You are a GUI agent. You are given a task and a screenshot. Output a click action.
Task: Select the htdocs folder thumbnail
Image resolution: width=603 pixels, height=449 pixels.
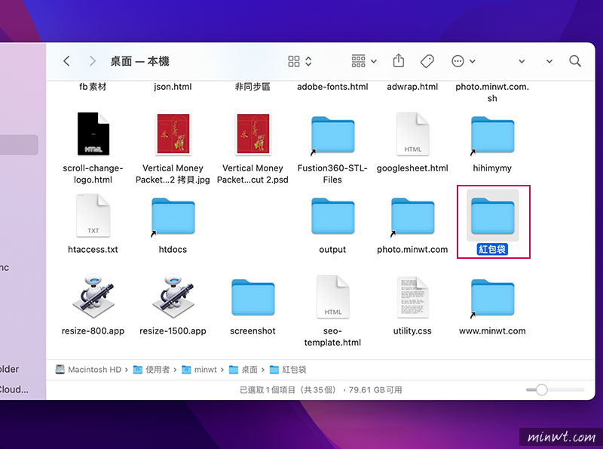click(173, 216)
